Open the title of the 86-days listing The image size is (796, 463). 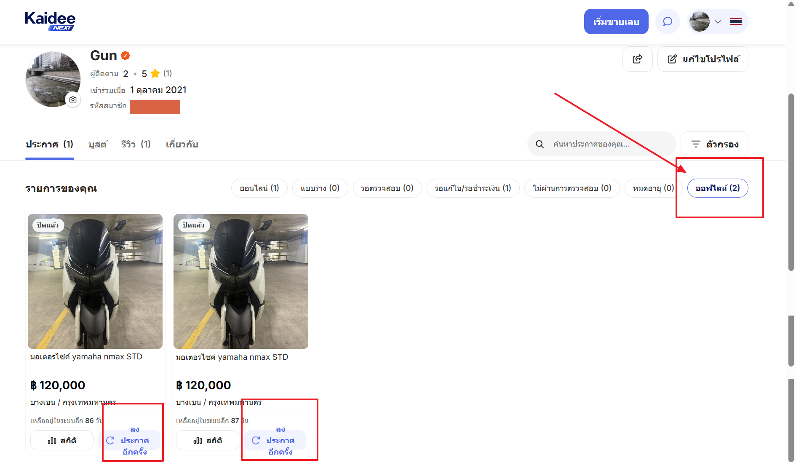click(86, 357)
